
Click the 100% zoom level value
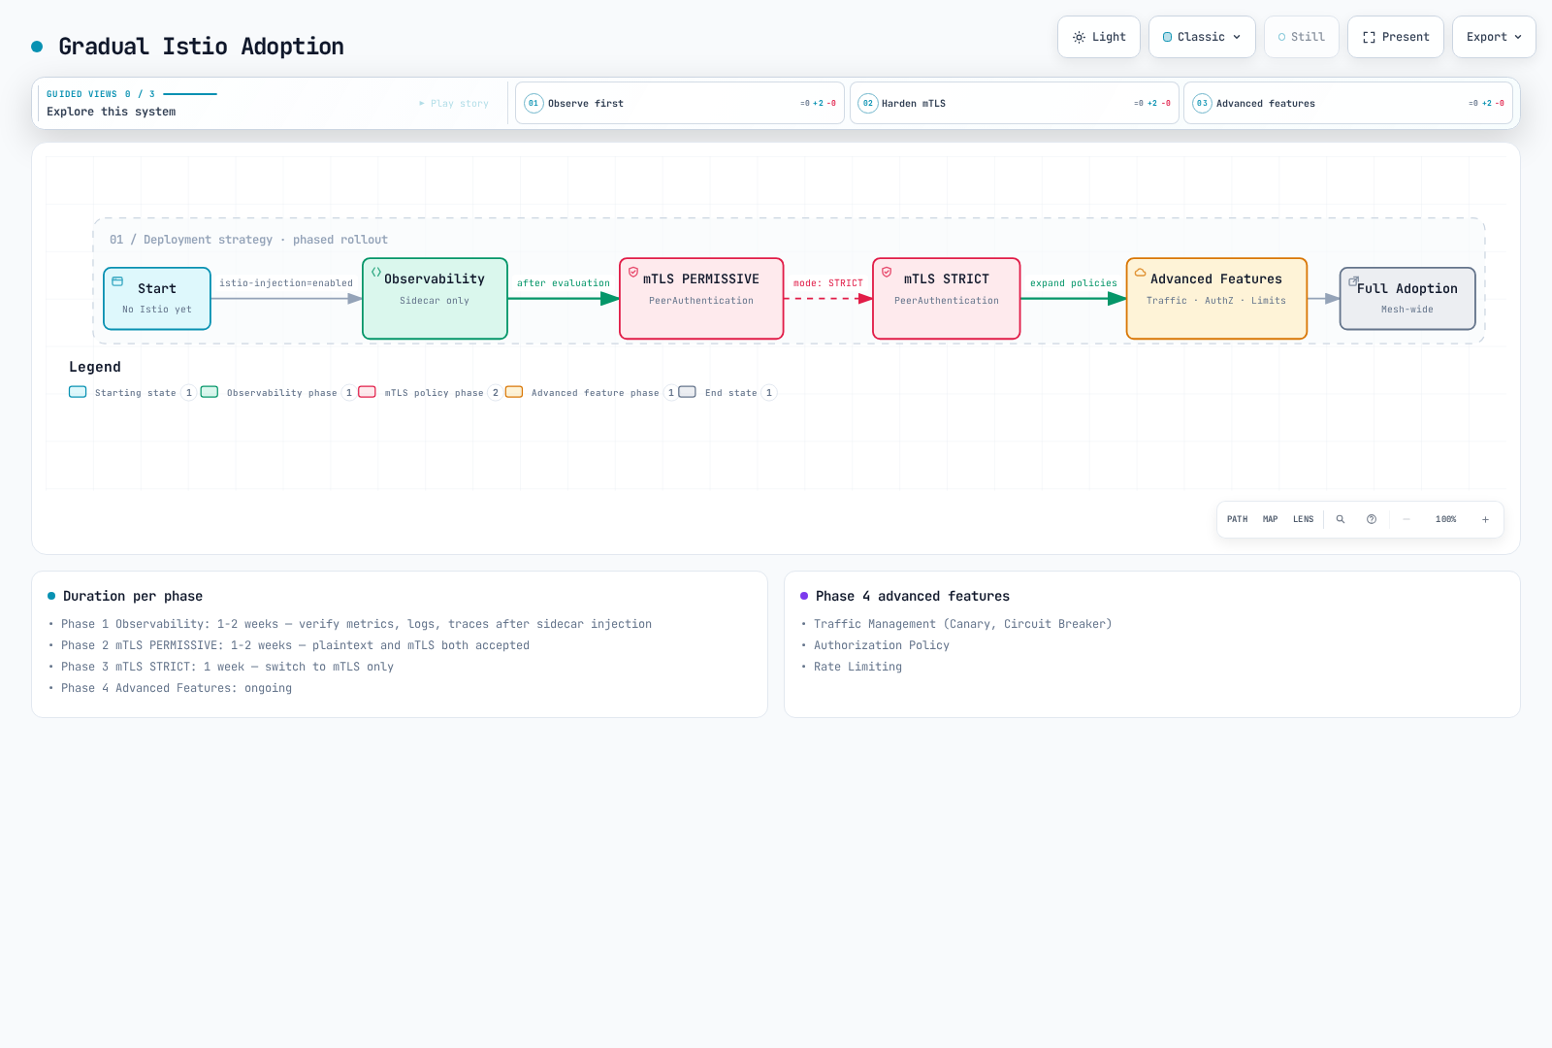[1446, 519]
